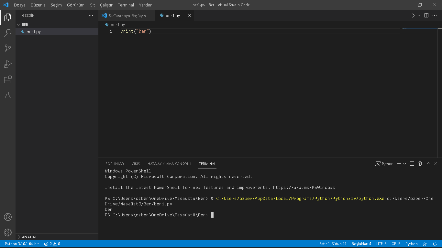442x248 pixels.
Task: Open the Extensions view
Action: [x=8, y=79]
